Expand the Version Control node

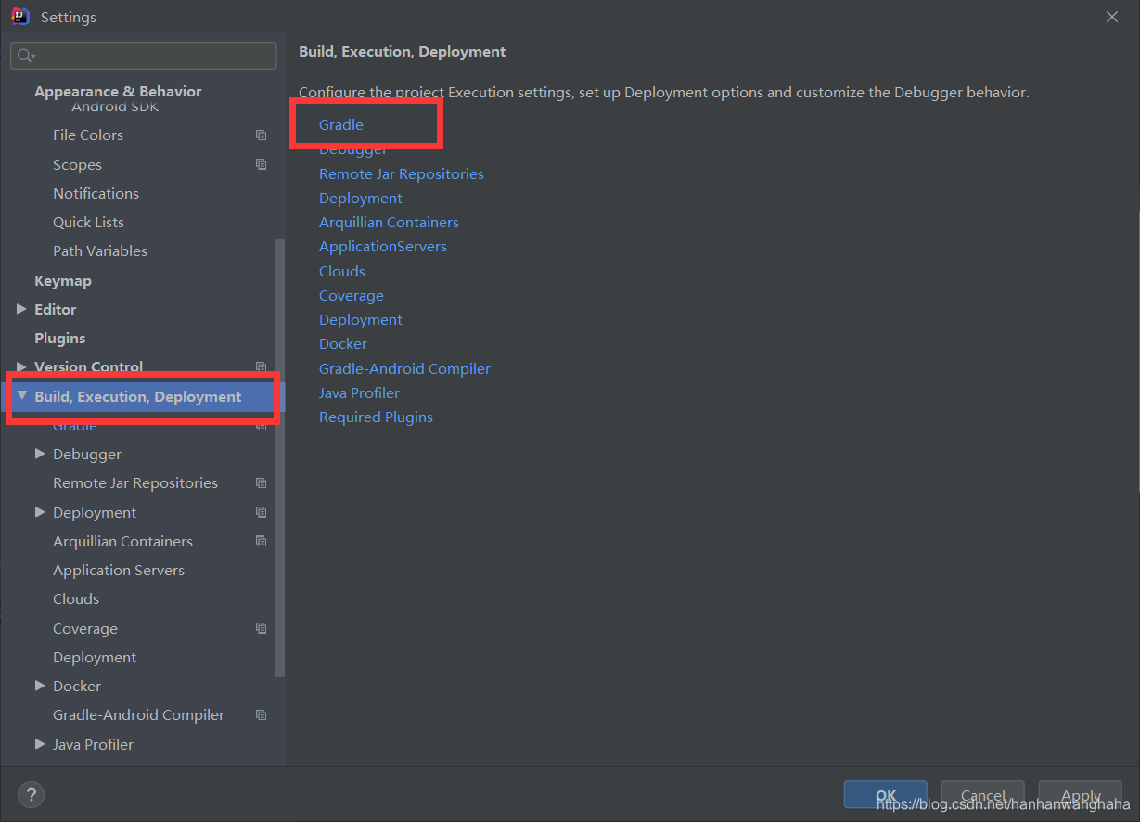(22, 366)
